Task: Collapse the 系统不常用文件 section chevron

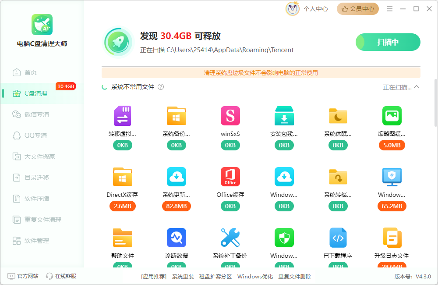Action: (417, 87)
